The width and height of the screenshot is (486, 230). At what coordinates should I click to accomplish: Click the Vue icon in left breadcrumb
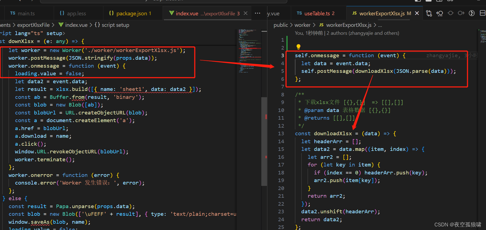coord(61,25)
